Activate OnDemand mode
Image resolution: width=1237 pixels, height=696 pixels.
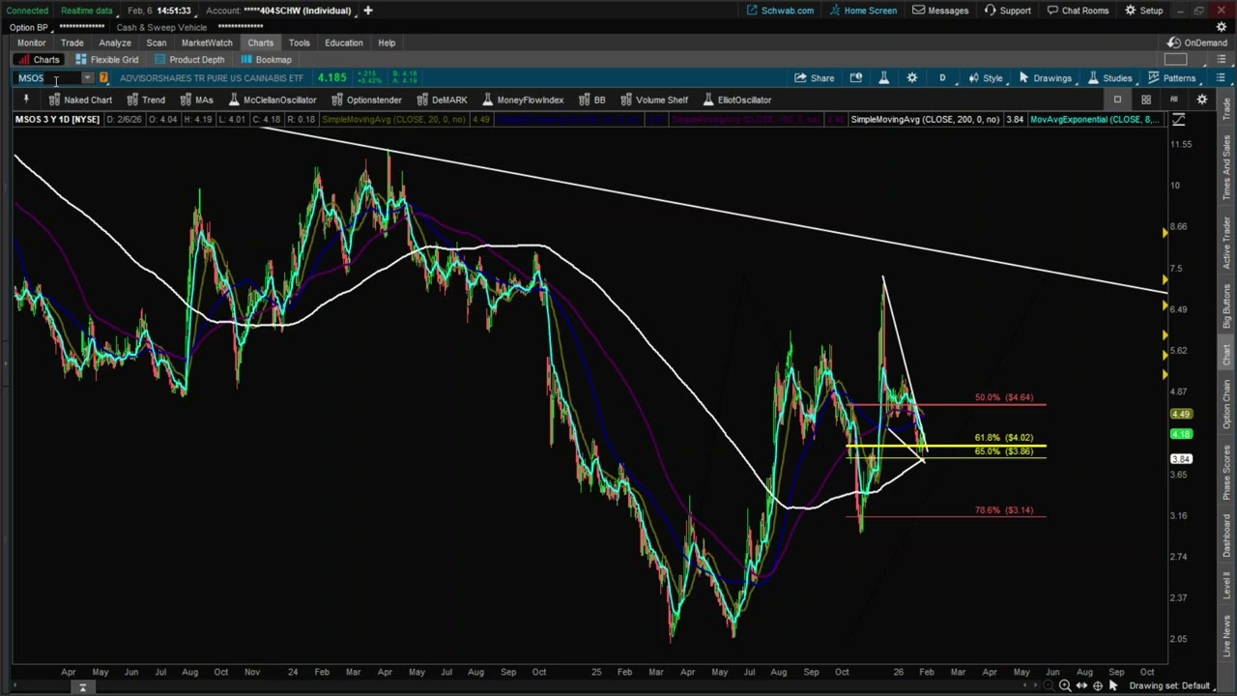coord(1196,43)
